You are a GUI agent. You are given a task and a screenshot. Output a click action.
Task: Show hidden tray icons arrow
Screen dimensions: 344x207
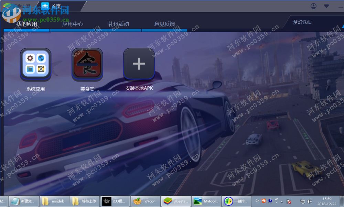click(x=282, y=201)
